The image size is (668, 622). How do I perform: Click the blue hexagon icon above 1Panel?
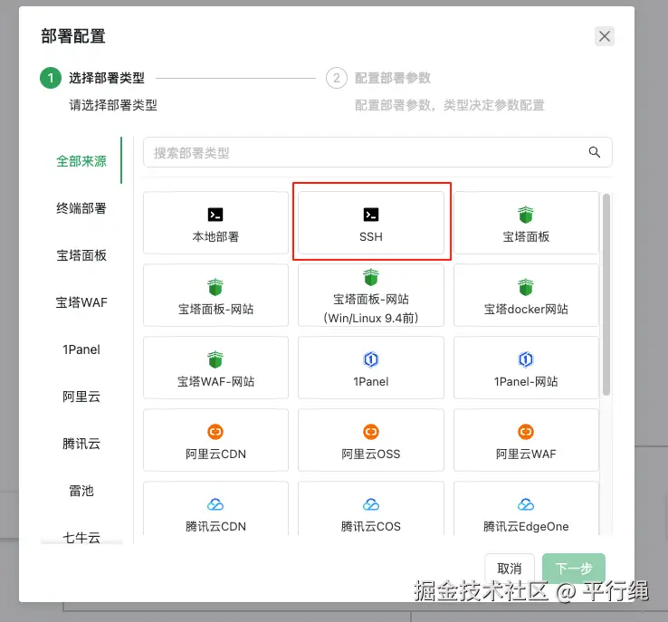click(370, 359)
